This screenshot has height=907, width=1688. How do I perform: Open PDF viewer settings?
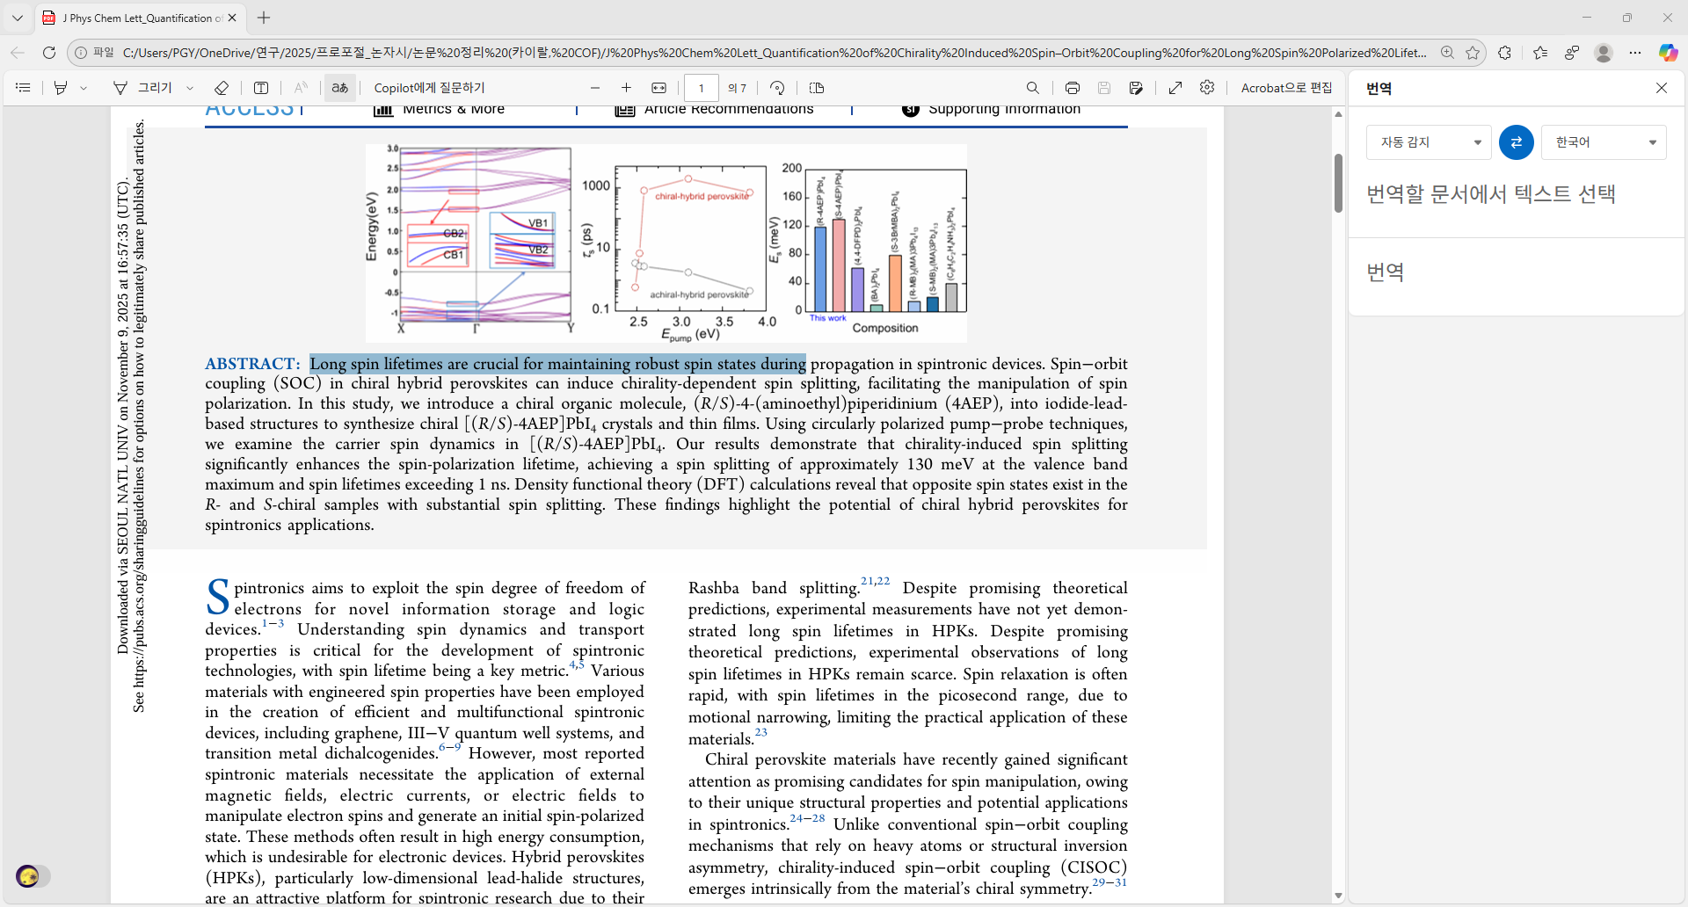point(1207,87)
